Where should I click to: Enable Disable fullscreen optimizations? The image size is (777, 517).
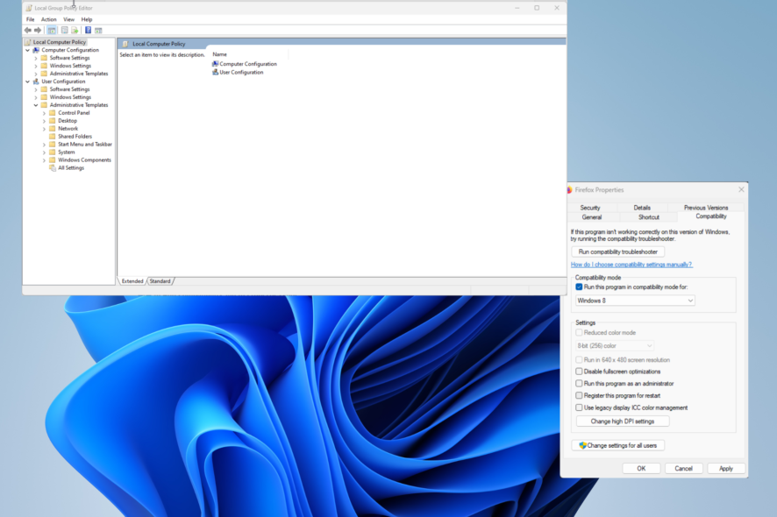click(x=578, y=371)
